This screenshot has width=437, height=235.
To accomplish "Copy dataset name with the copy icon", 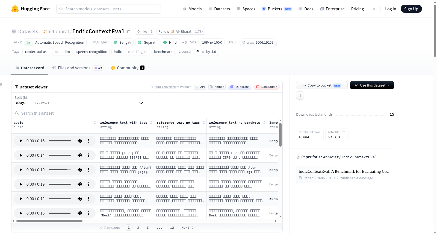I will pos(128,31).
